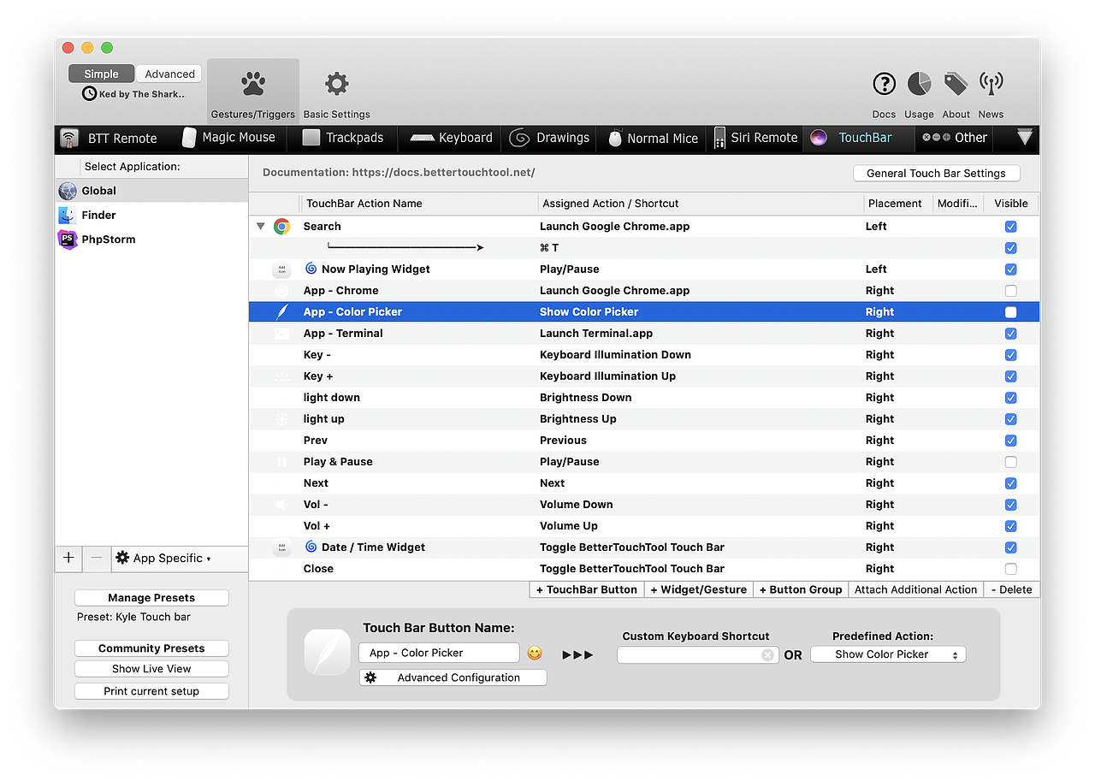Select the Finder application icon
The width and height of the screenshot is (1095, 781).
click(68, 216)
